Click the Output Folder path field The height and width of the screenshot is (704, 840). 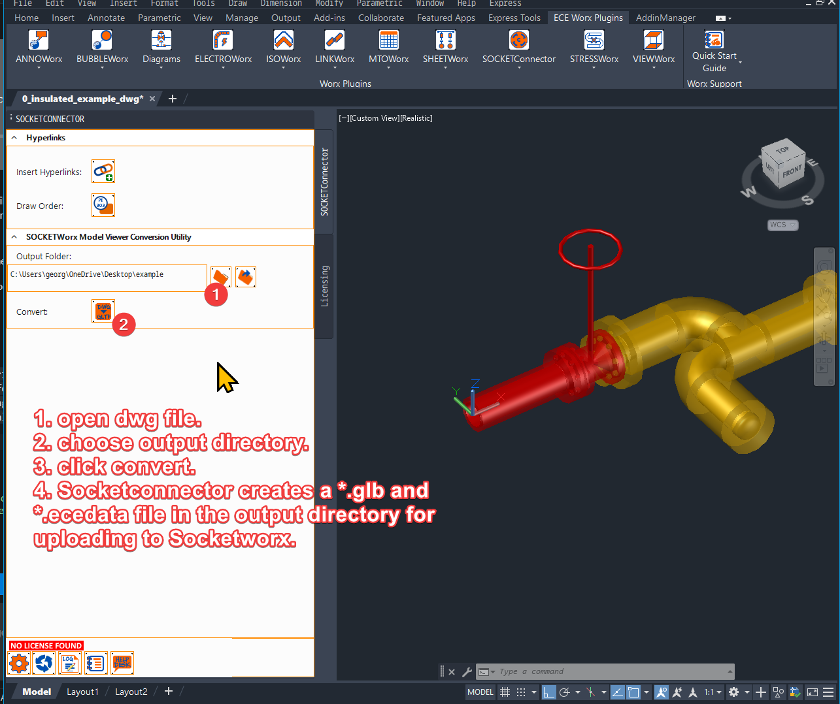107,278
